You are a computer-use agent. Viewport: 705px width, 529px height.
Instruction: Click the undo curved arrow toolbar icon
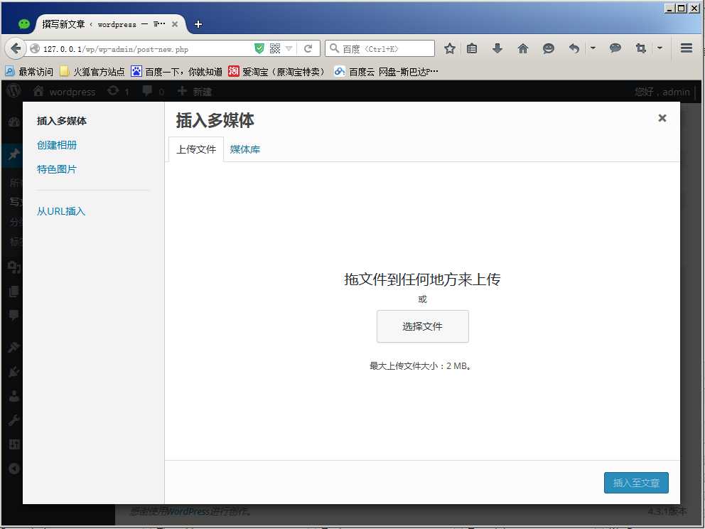(x=574, y=48)
